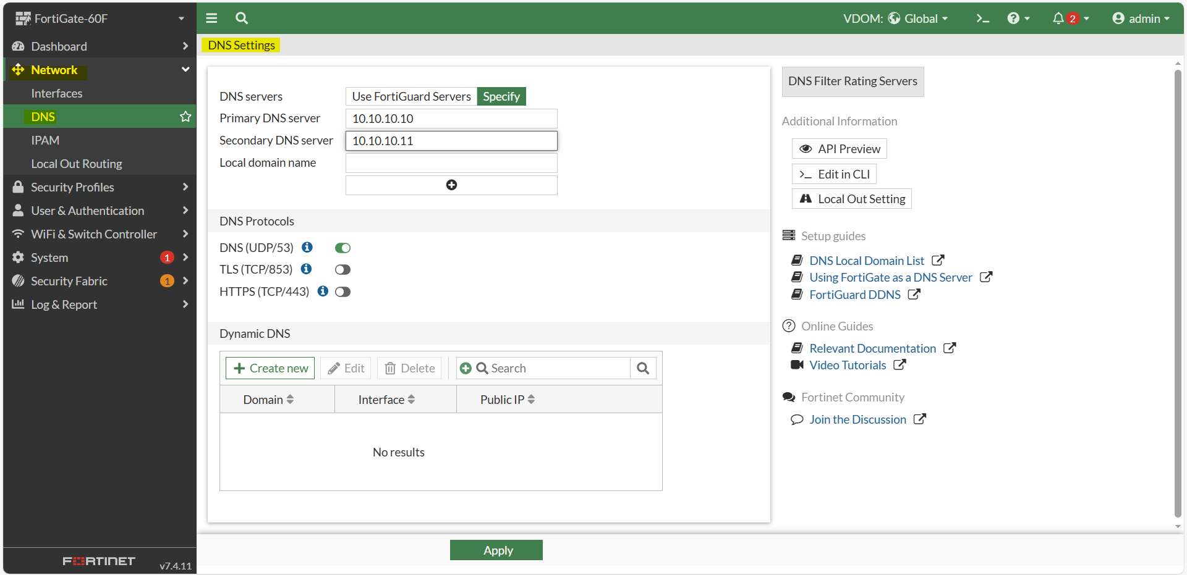
Task: Click Create new Dynamic DNS entry
Action: coord(270,368)
